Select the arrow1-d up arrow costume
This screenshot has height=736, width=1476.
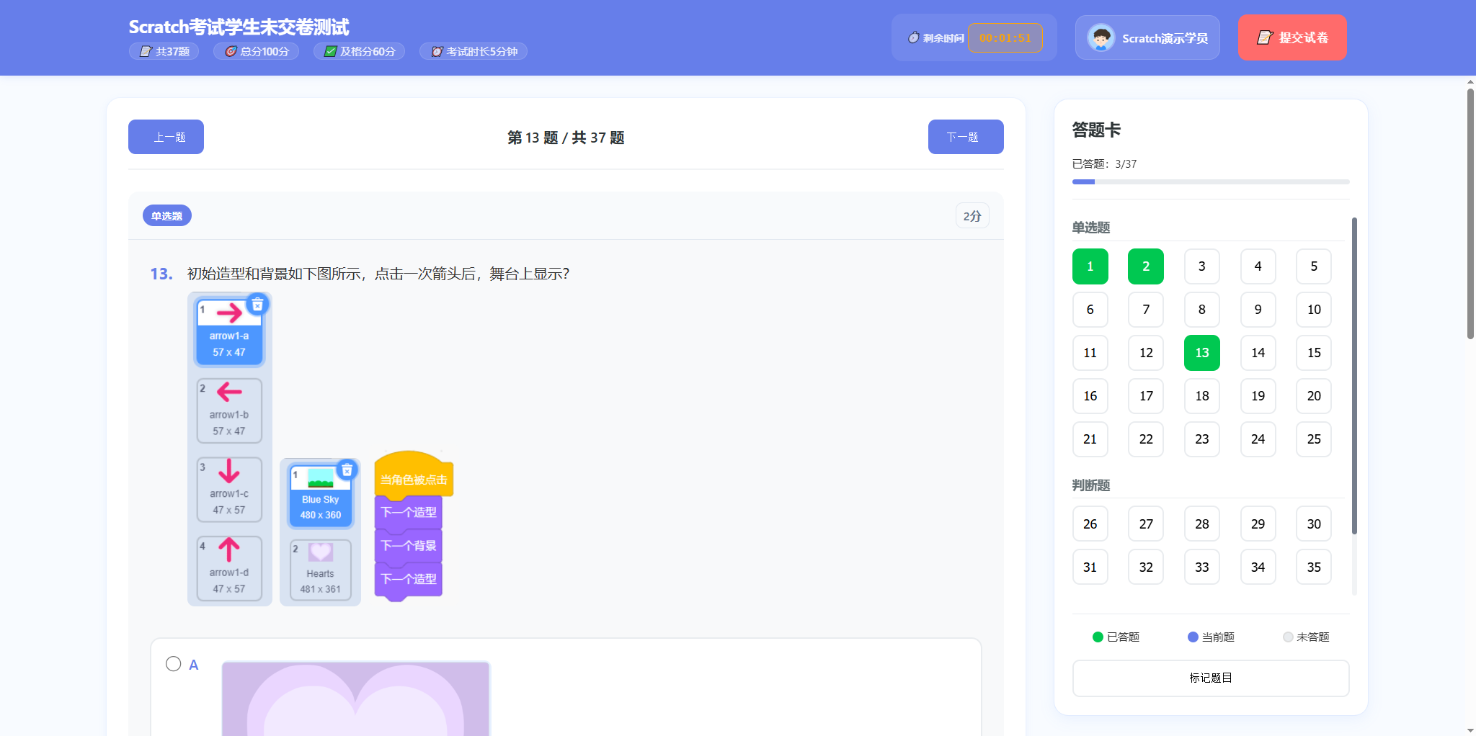(229, 568)
